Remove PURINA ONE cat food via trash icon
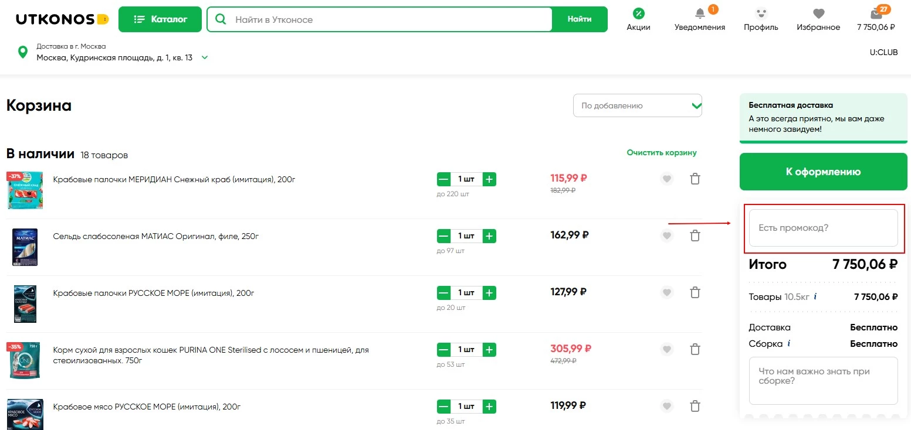This screenshot has width=911, height=430. [695, 350]
